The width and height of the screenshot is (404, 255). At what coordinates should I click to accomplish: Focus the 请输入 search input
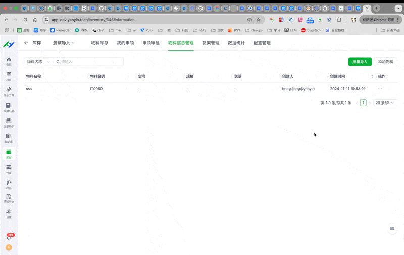pyautogui.click(x=88, y=62)
